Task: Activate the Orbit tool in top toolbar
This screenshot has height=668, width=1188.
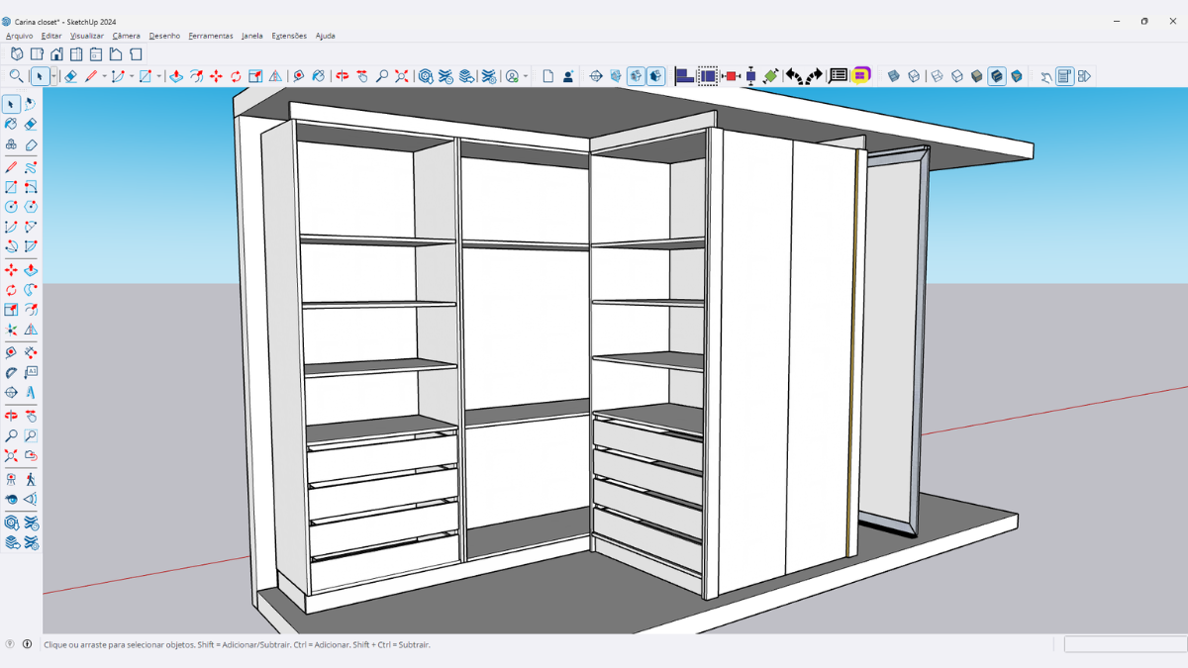Action: tap(343, 76)
